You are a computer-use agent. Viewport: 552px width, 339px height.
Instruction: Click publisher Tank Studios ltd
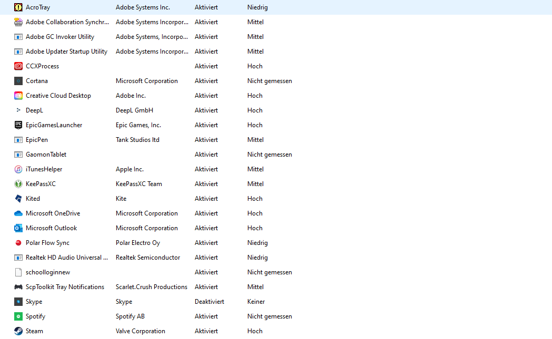[x=138, y=140]
